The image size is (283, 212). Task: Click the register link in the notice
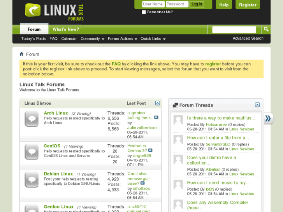[x=213, y=64]
